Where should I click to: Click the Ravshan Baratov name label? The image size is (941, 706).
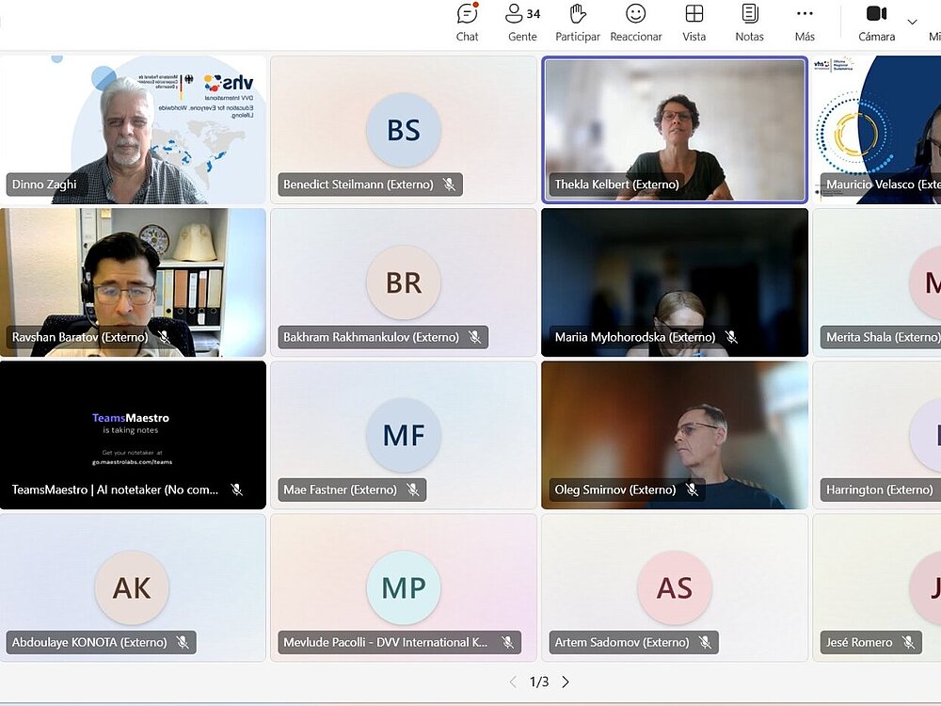[80, 337]
